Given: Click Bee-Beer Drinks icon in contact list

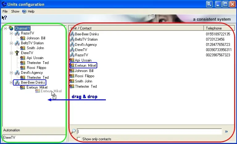Looking at the screenshot, I should (72, 34).
